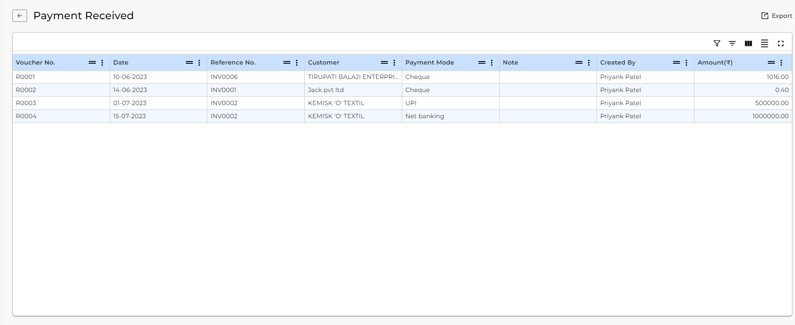The image size is (795, 325).
Task: Click customer Jack pvt ltd
Action: pos(326,90)
